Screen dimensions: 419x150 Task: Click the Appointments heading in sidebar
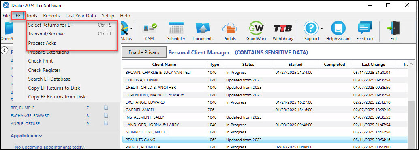pos(26,136)
